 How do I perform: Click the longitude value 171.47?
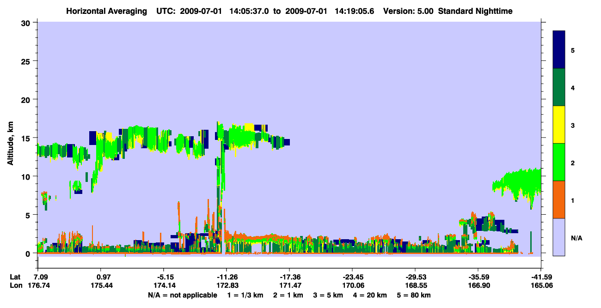[x=291, y=285]
